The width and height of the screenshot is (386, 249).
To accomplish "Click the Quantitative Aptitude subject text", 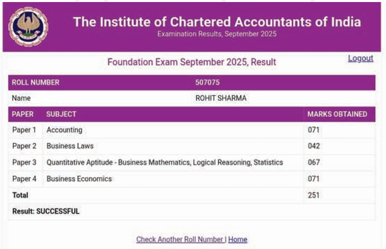I will pos(165,162).
